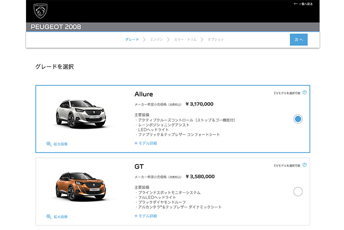This screenshot has height=230, width=344.
Task: Click ブラインドスポットモニターシステム feature line
Action: [x=168, y=193]
